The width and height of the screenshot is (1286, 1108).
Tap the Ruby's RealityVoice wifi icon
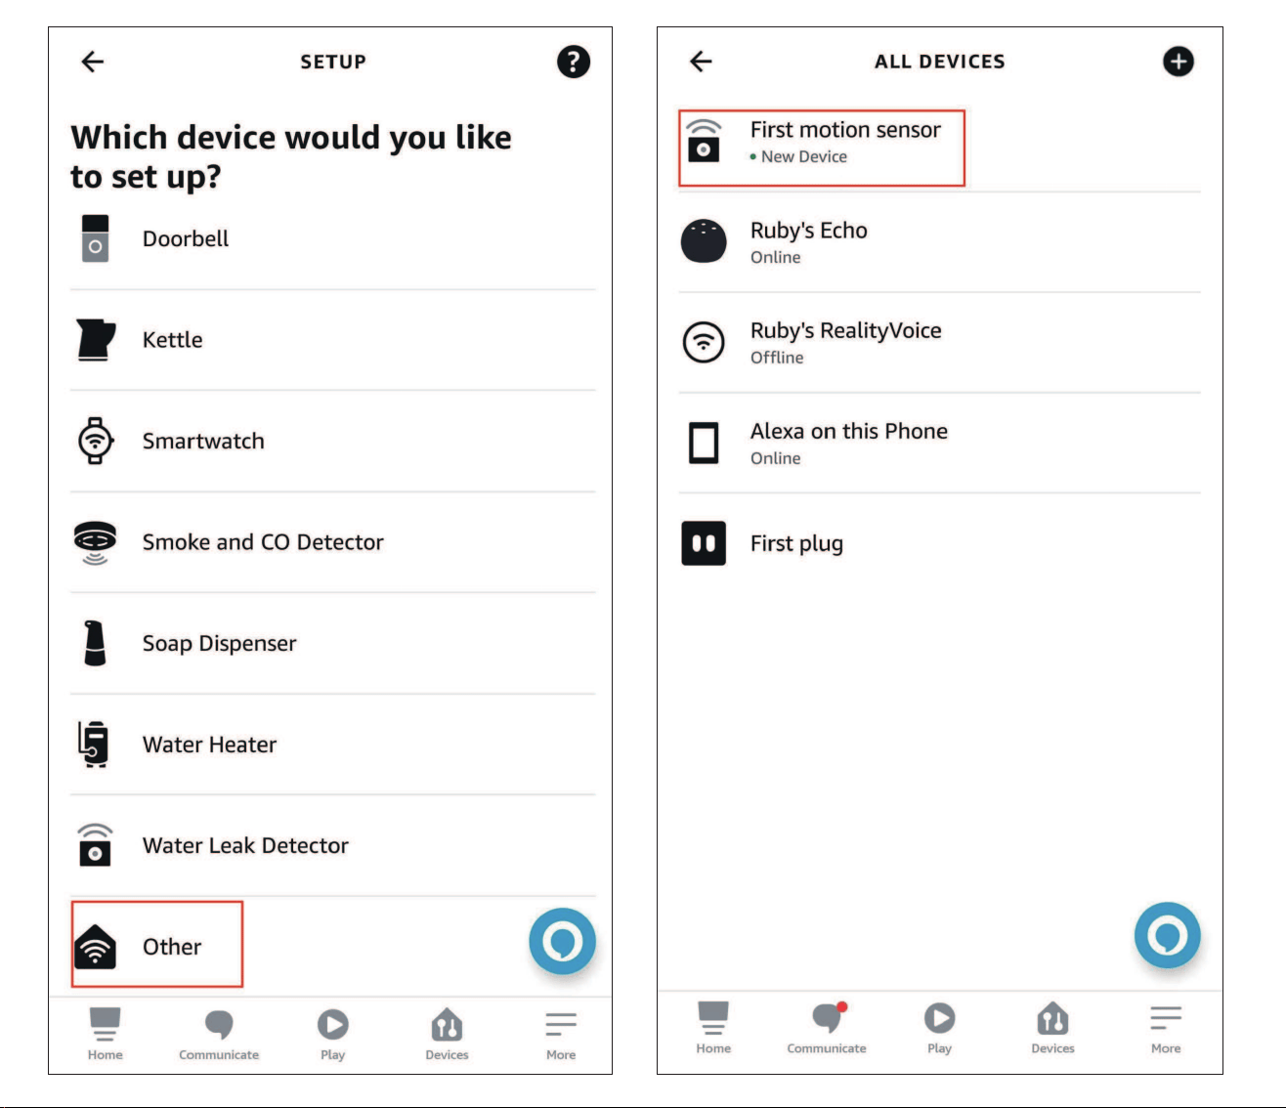[x=704, y=342]
